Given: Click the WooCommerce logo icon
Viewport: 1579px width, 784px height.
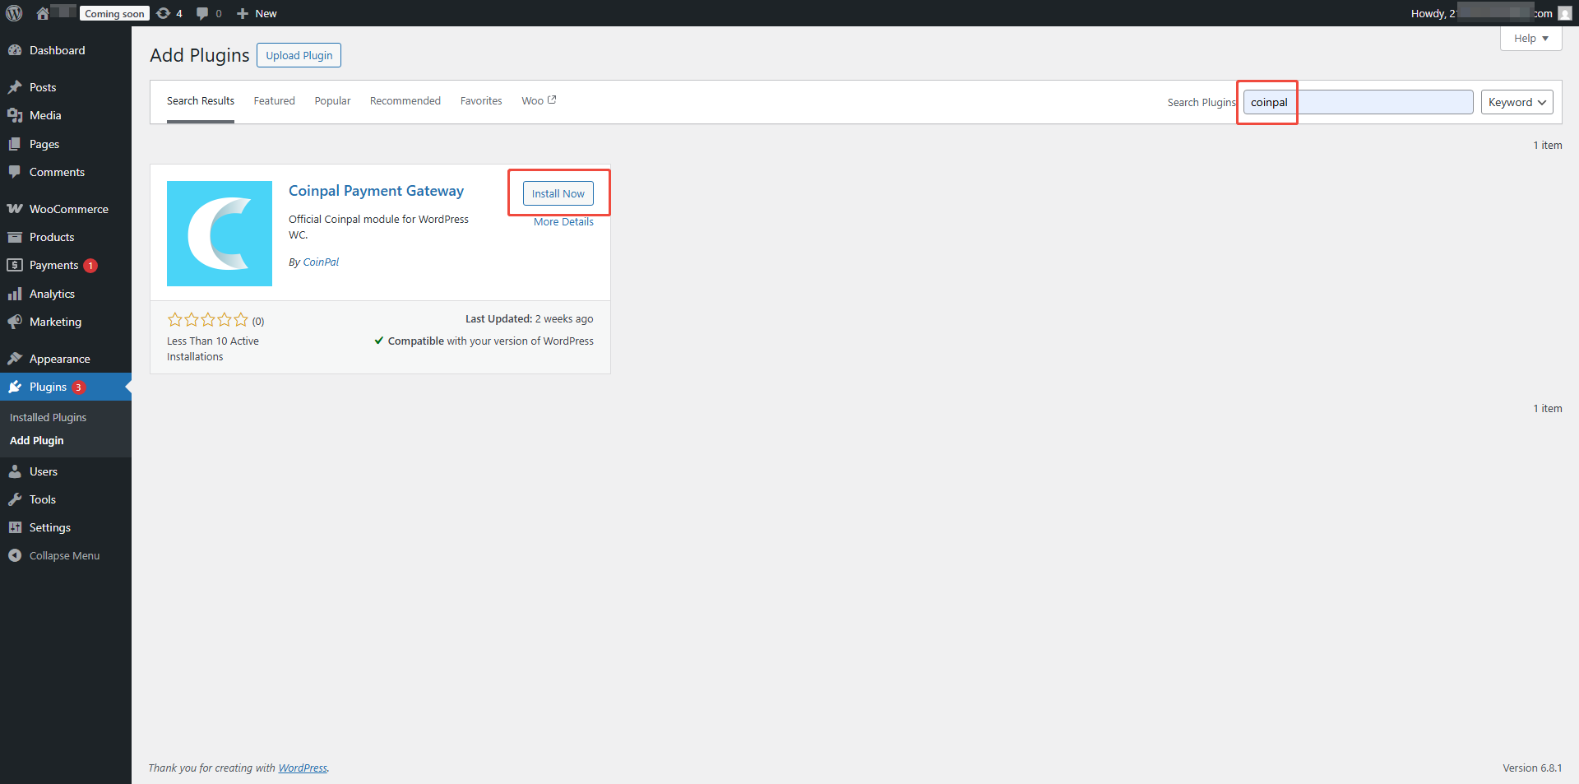Looking at the screenshot, I should coord(15,209).
